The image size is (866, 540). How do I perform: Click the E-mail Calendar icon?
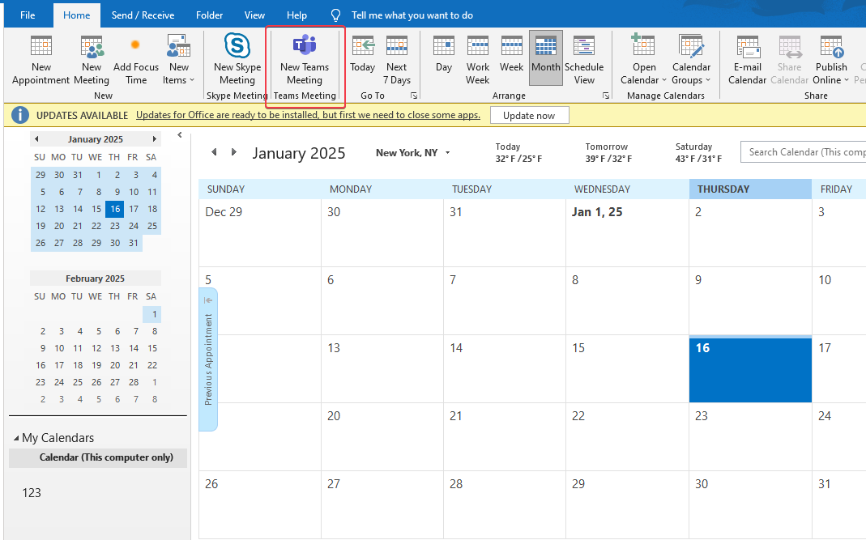pos(747,57)
